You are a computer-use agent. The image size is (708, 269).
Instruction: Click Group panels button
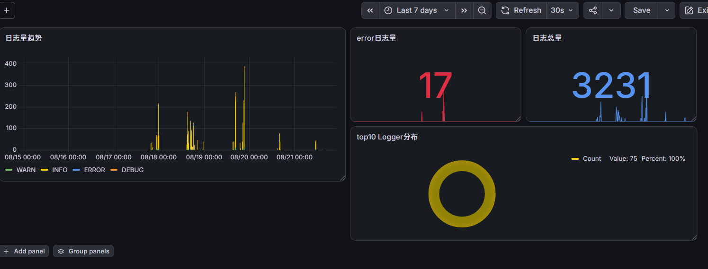pyautogui.click(x=83, y=251)
